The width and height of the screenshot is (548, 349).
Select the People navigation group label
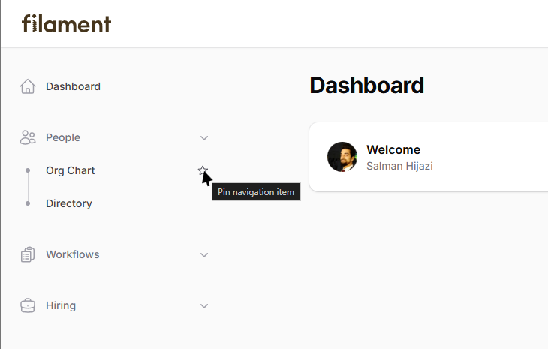click(63, 137)
